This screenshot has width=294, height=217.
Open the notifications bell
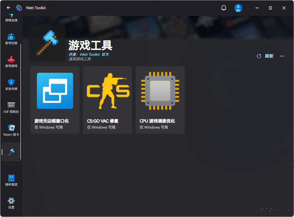pyautogui.click(x=224, y=8)
